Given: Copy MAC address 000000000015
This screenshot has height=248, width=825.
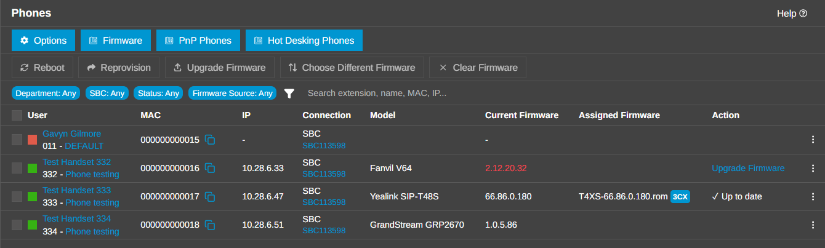Looking at the screenshot, I should click(x=210, y=140).
